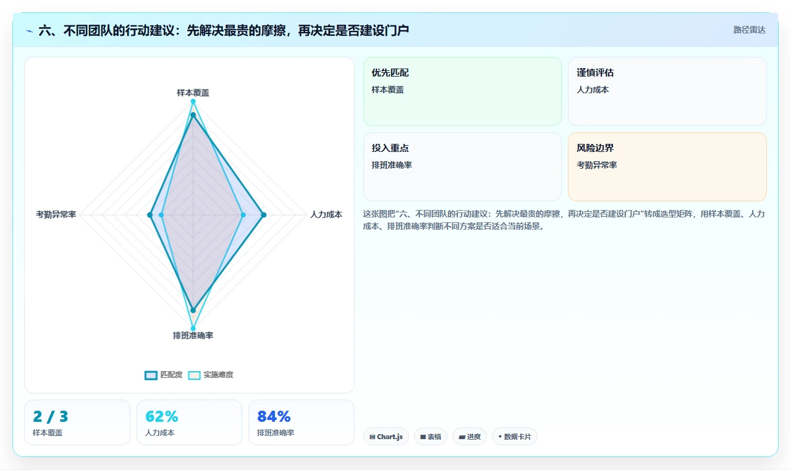This screenshot has width=791, height=470.
Task: Click the 路径雷达 label in header
Action: (x=749, y=30)
